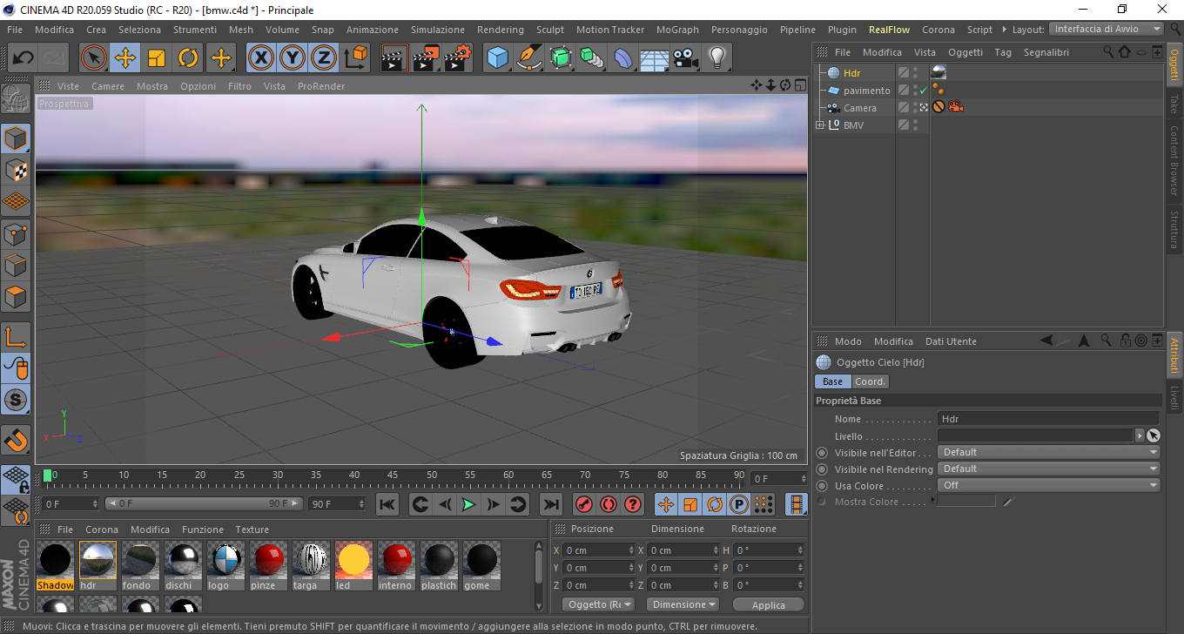The width and height of the screenshot is (1184, 634).
Task: Toggle the snap magnet in left toolbar
Action: (x=16, y=440)
